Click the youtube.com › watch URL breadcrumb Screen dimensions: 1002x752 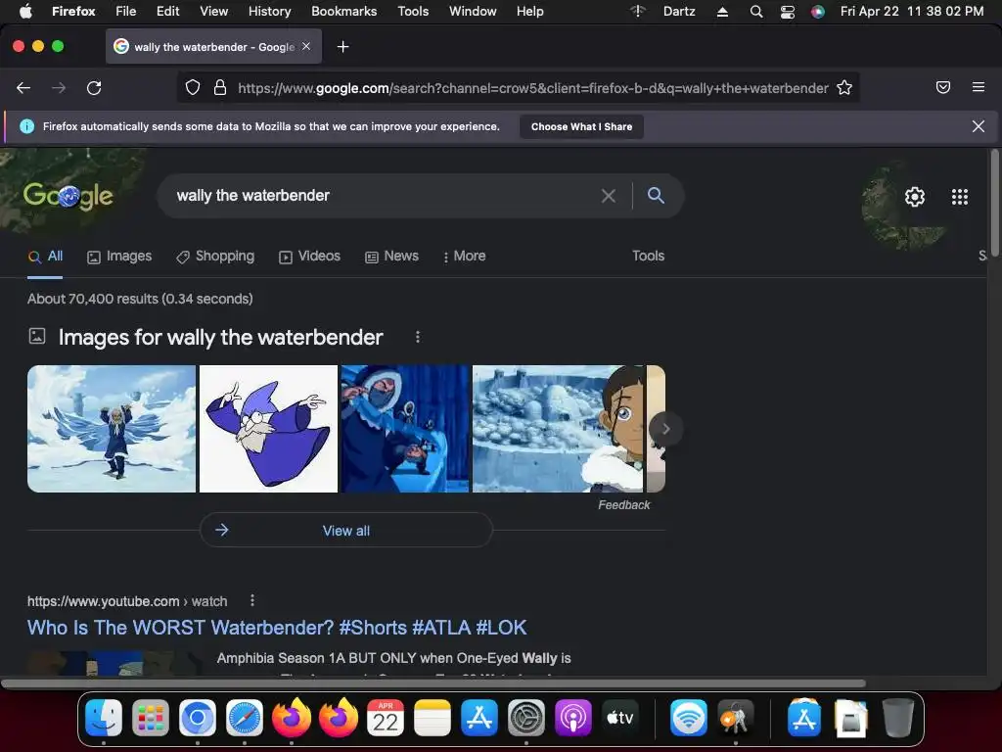(127, 601)
